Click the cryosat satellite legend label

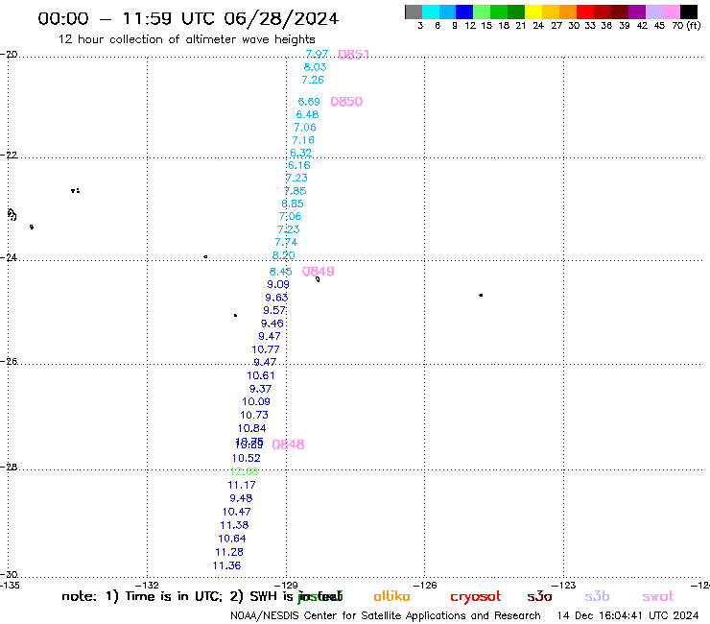pyautogui.click(x=476, y=596)
